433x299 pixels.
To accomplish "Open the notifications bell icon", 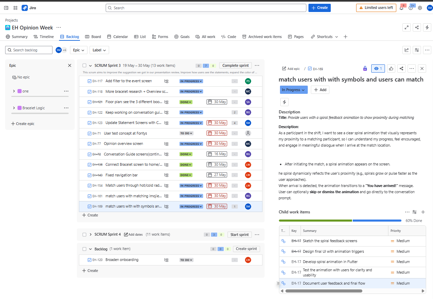I will click(x=401, y=8).
